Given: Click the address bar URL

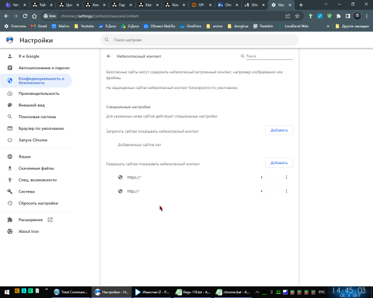Looking at the screenshot, I should point(100,16).
